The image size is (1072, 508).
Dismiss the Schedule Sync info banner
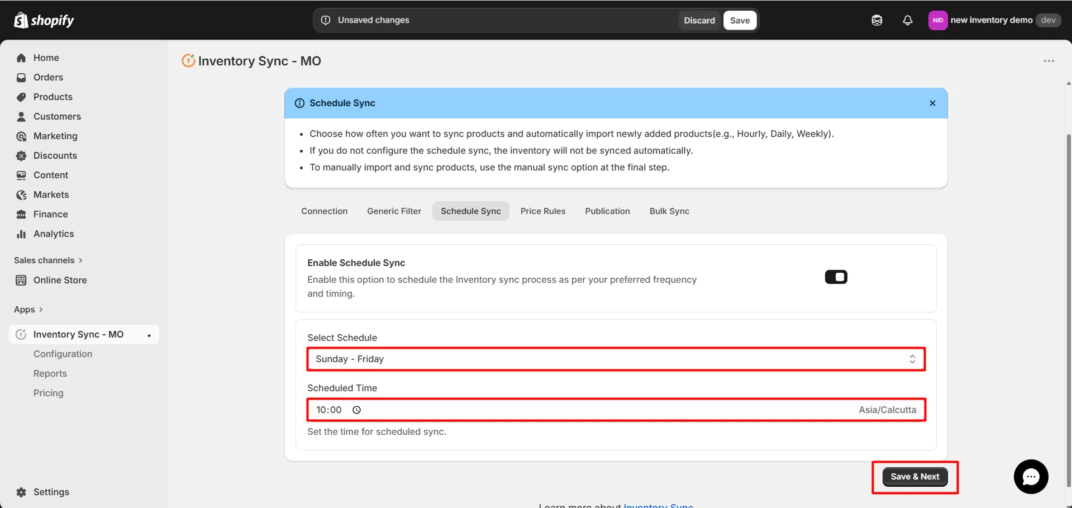click(932, 103)
